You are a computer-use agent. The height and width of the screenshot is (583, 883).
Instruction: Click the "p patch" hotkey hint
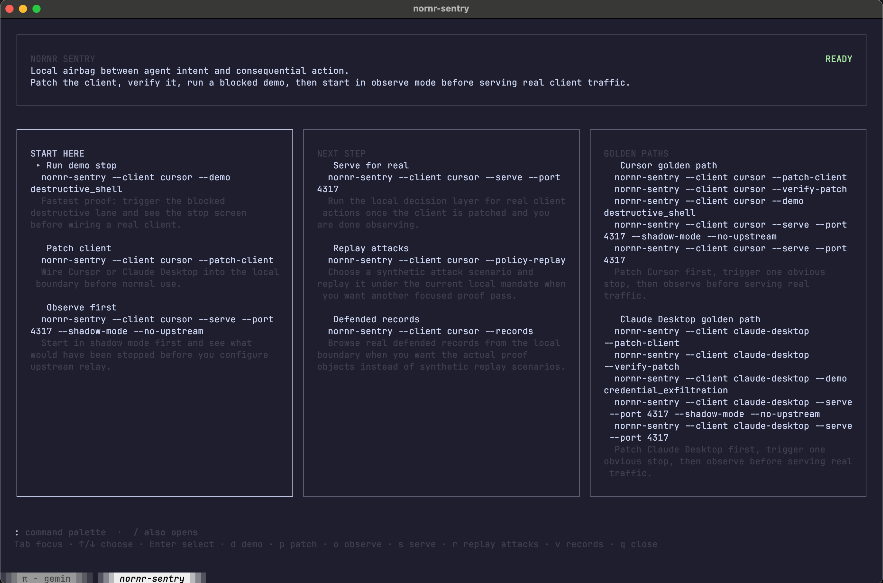(299, 544)
